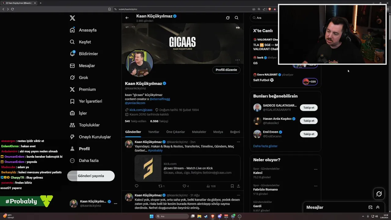
Task: Open Premium from the sidebar
Action: pos(83,90)
